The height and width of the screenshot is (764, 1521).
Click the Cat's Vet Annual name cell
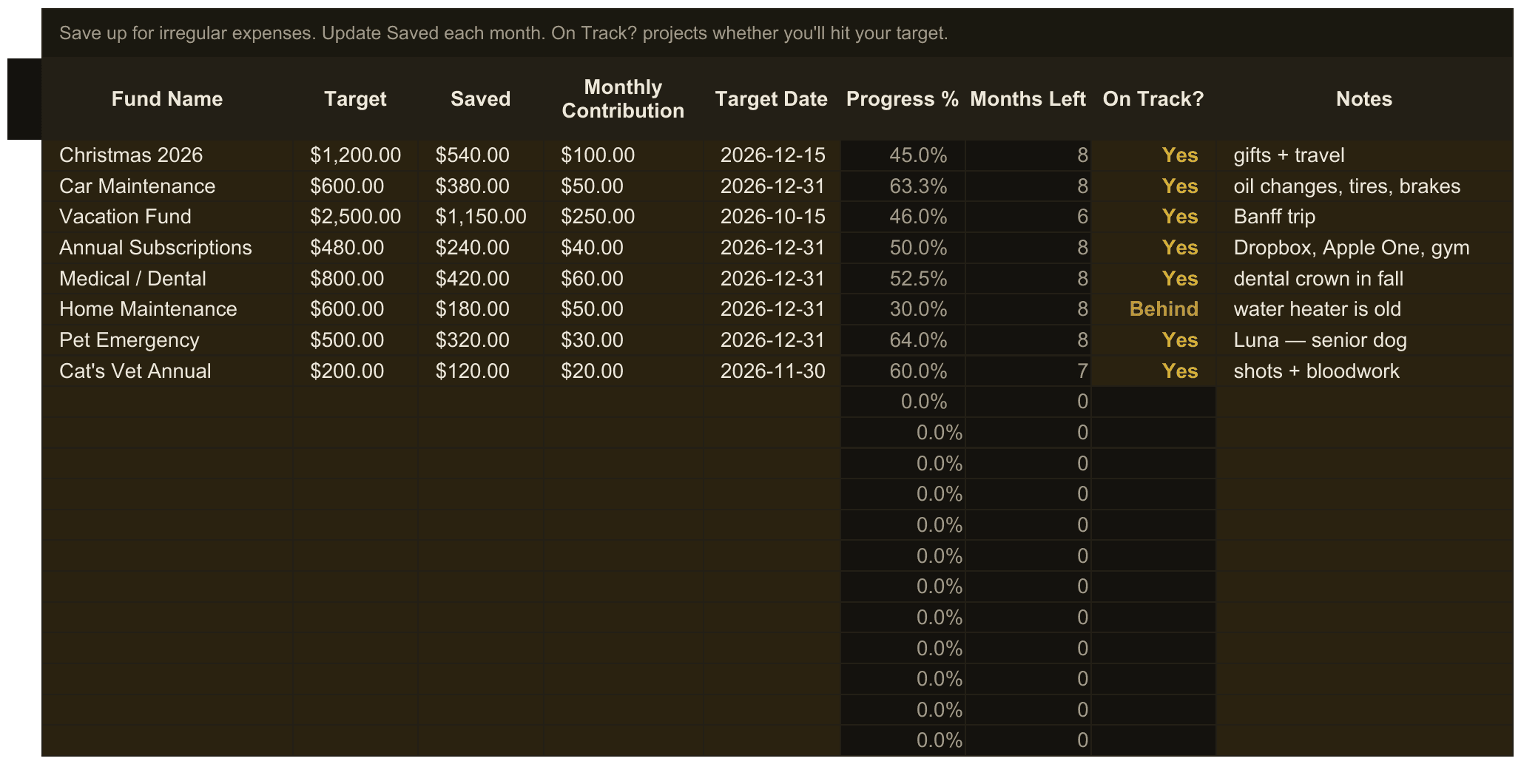coord(167,371)
